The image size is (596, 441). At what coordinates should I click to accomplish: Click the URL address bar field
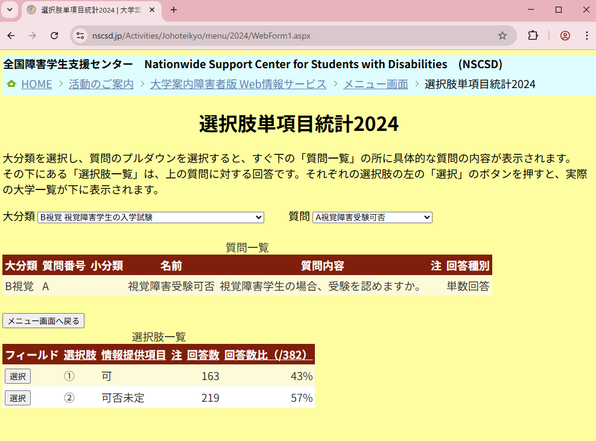[290, 36]
